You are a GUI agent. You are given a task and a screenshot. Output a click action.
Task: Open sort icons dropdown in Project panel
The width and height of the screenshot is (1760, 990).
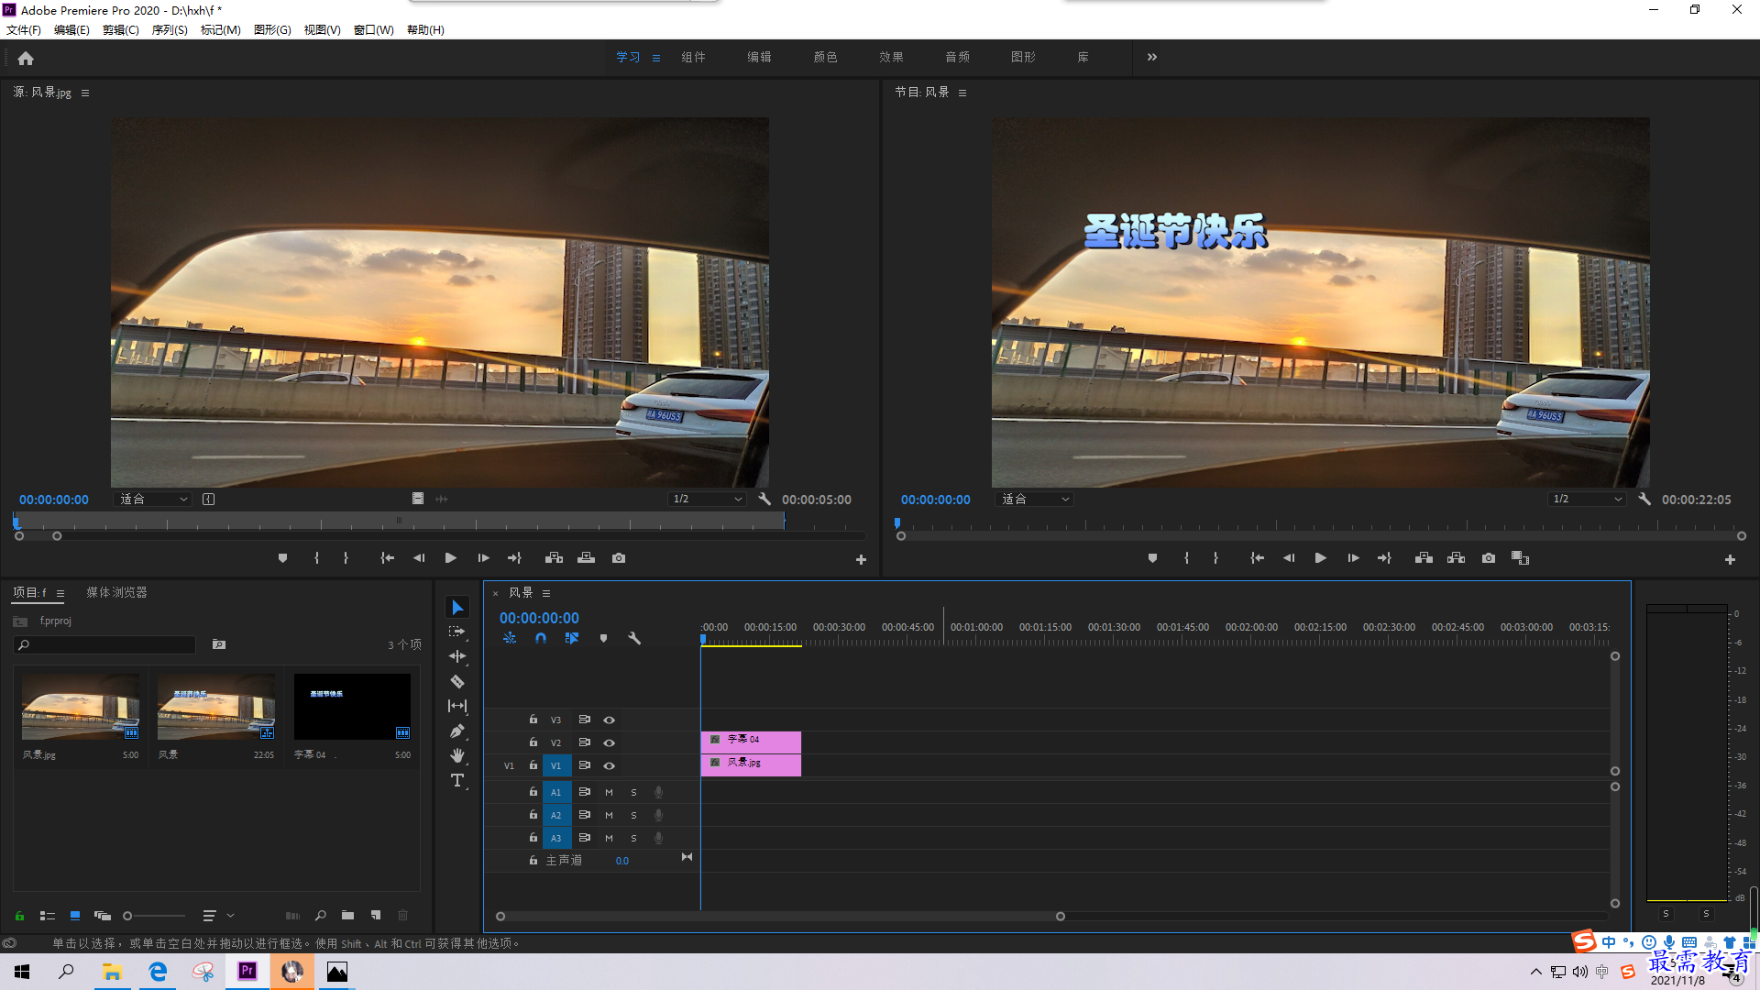pyautogui.click(x=217, y=915)
